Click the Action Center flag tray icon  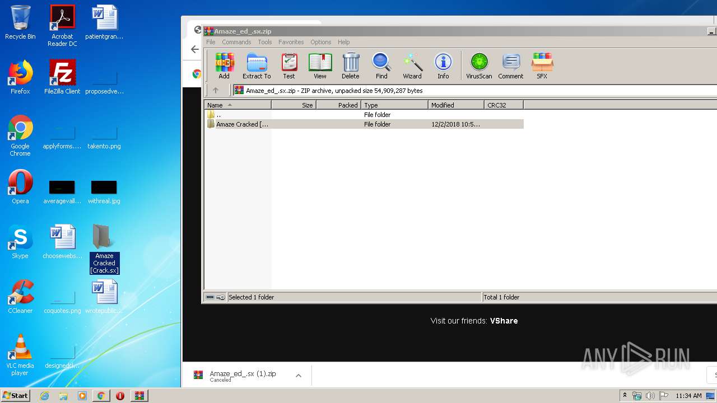tap(664, 396)
